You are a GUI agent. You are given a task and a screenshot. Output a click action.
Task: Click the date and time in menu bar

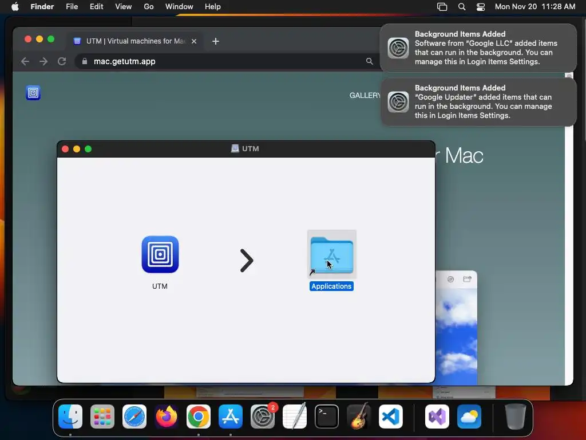point(535,7)
